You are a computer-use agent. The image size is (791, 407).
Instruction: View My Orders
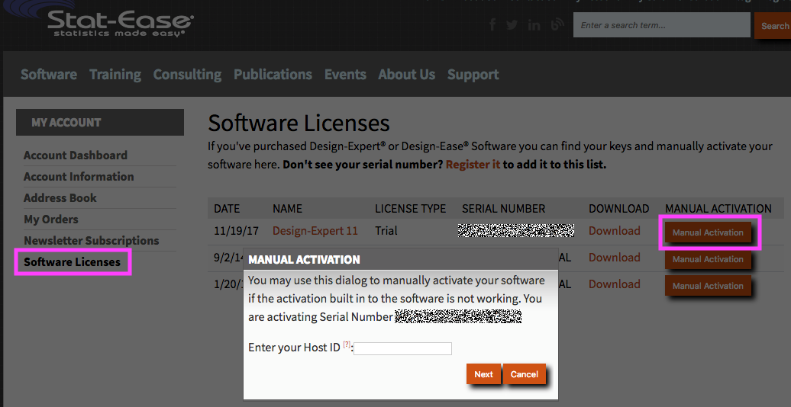click(x=51, y=219)
